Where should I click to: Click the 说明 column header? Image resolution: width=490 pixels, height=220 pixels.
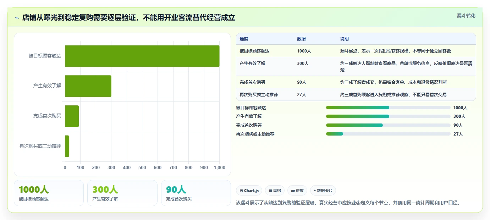(345, 39)
